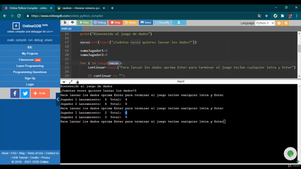Switch to the random Generar números tab
This screenshot has width=301, height=169.
[x=81, y=8]
